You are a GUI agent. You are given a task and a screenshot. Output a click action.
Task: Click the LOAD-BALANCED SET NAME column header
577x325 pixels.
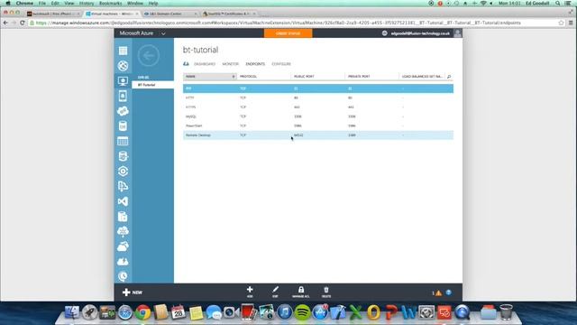[422, 76]
